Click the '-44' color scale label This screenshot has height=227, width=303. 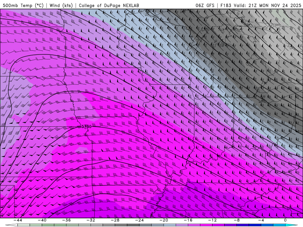click(x=18, y=220)
